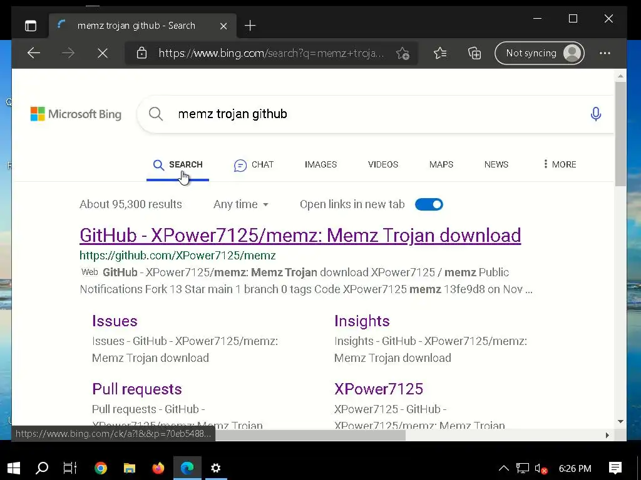Start voice search with microphone icon
The image size is (641, 480).
[596, 114]
